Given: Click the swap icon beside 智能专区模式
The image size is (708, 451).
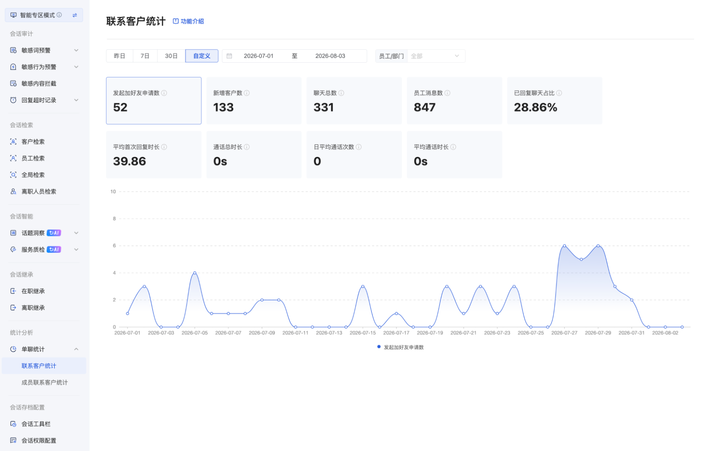Looking at the screenshot, I should tap(75, 15).
